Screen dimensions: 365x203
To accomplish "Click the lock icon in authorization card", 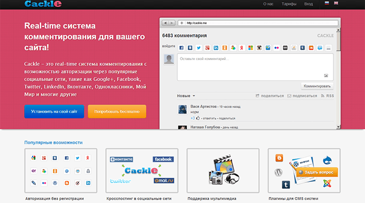I will (88, 171).
